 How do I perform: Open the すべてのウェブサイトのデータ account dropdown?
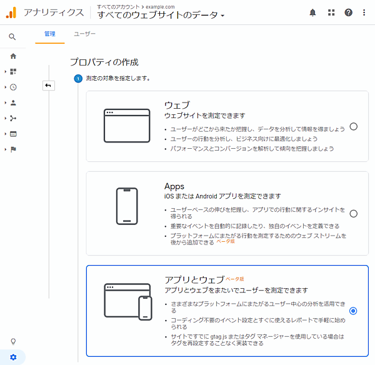pyautogui.click(x=161, y=15)
